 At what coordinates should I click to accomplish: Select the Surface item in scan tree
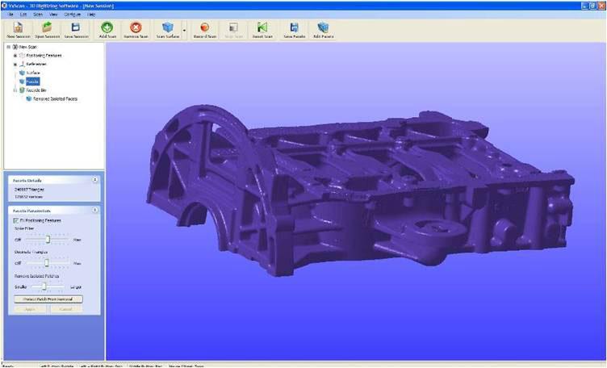(x=32, y=73)
